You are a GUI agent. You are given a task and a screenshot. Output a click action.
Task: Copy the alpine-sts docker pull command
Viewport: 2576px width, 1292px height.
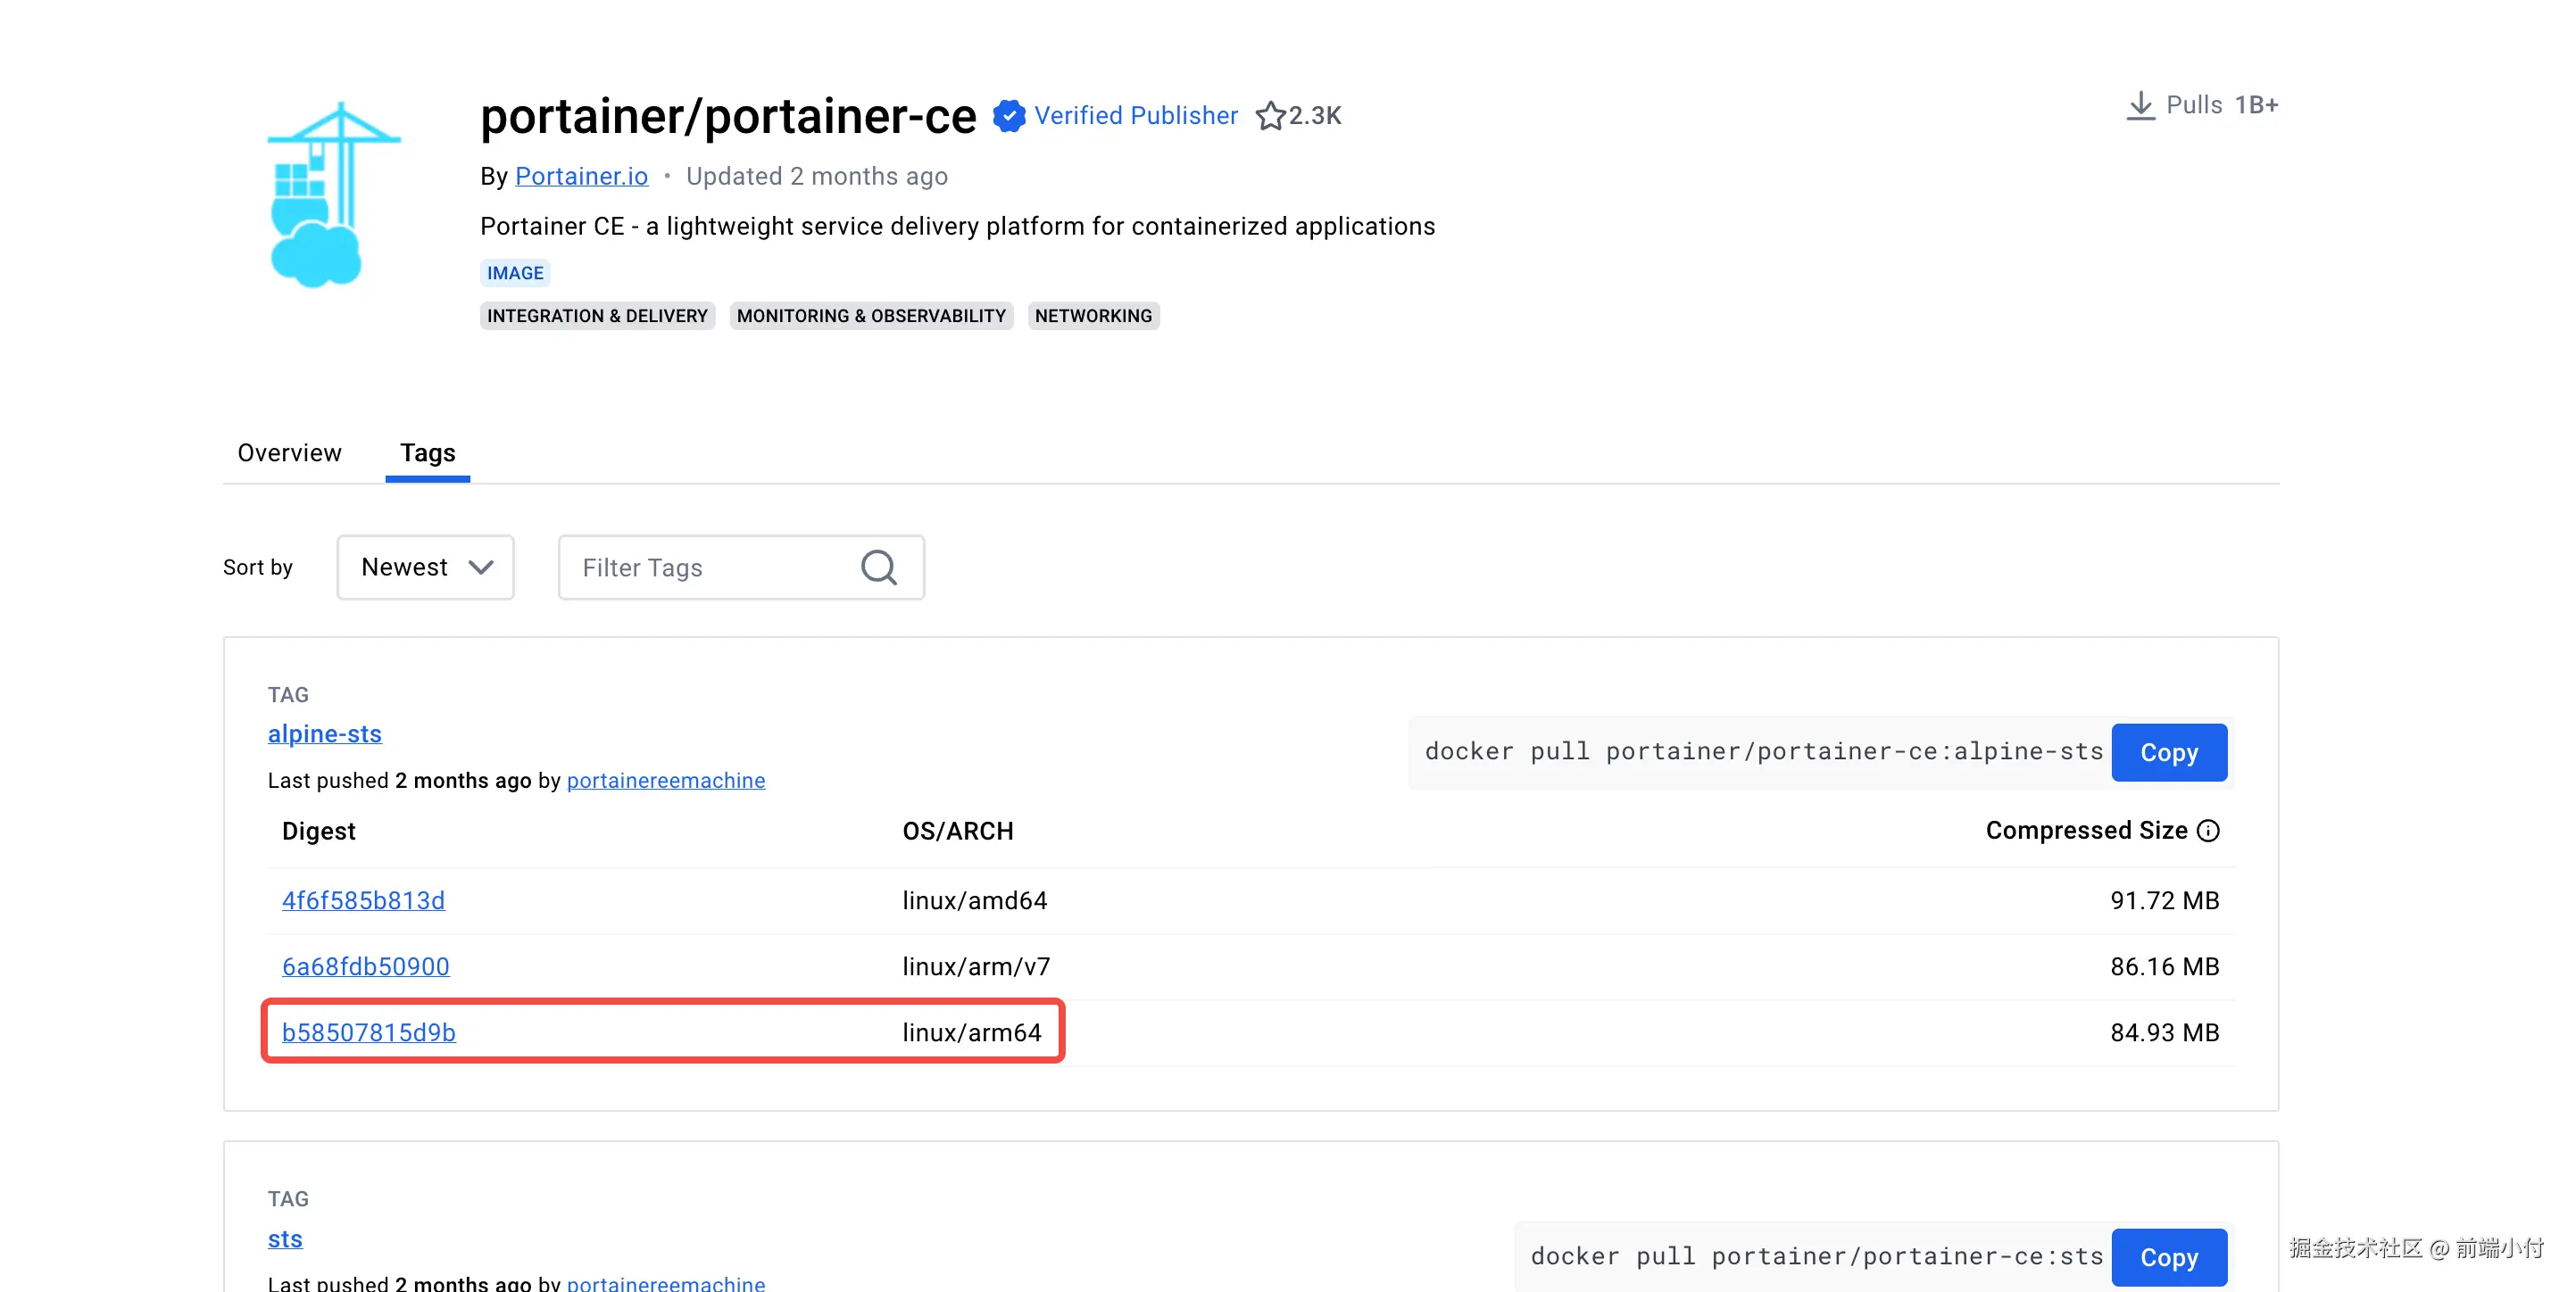2168,752
